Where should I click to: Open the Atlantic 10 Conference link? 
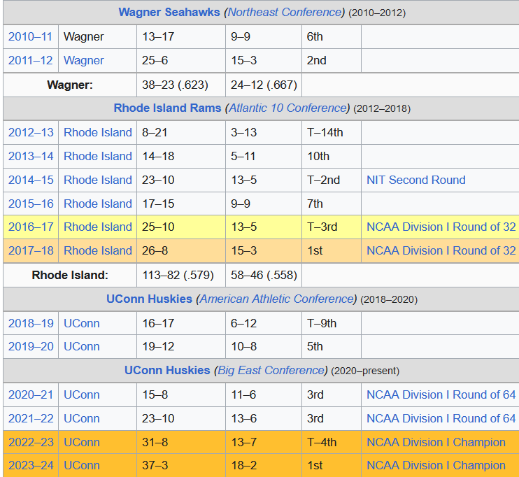(287, 108)
